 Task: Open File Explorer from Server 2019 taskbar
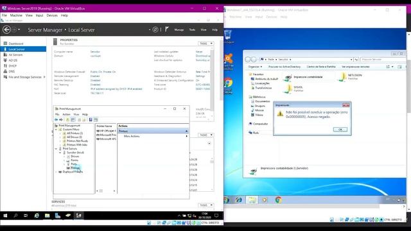(x=47, y=216)
